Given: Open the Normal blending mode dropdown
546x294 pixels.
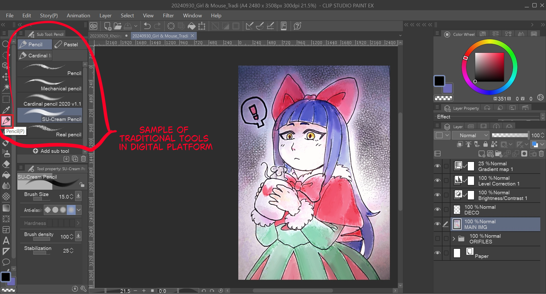Looking at the screenshot, I should coord(470,135).
